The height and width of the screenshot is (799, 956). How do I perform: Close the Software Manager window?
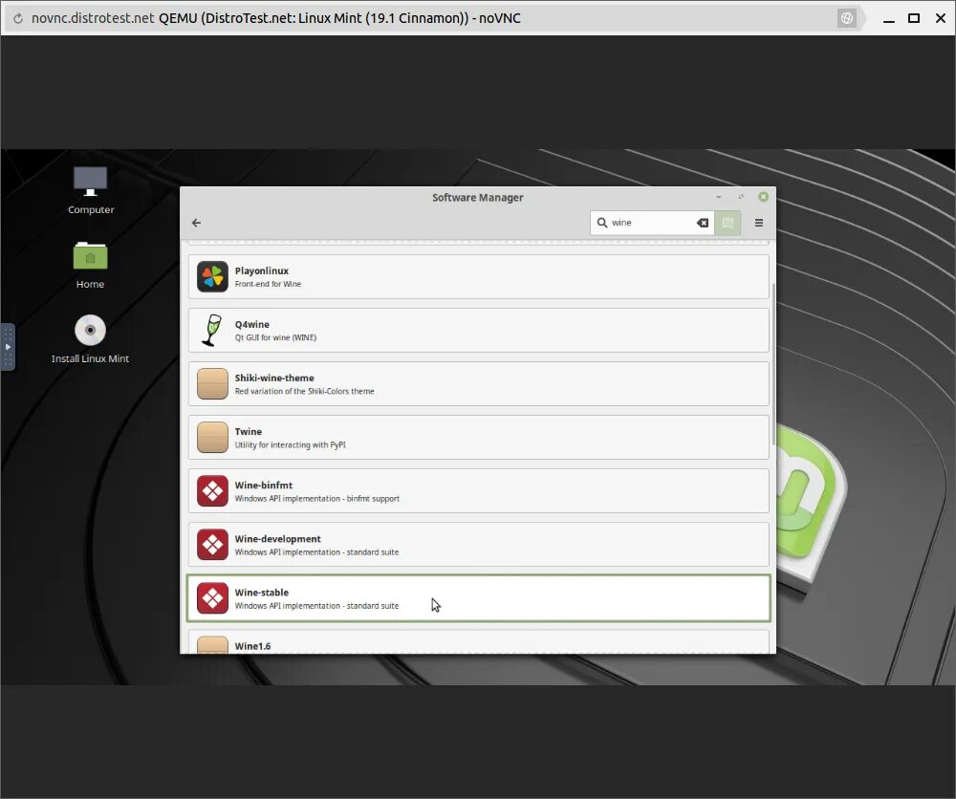point(763,197)
